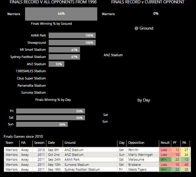Click ANZ Stadium label under @ Ground

pyautogui.click(x=113, y=55)
